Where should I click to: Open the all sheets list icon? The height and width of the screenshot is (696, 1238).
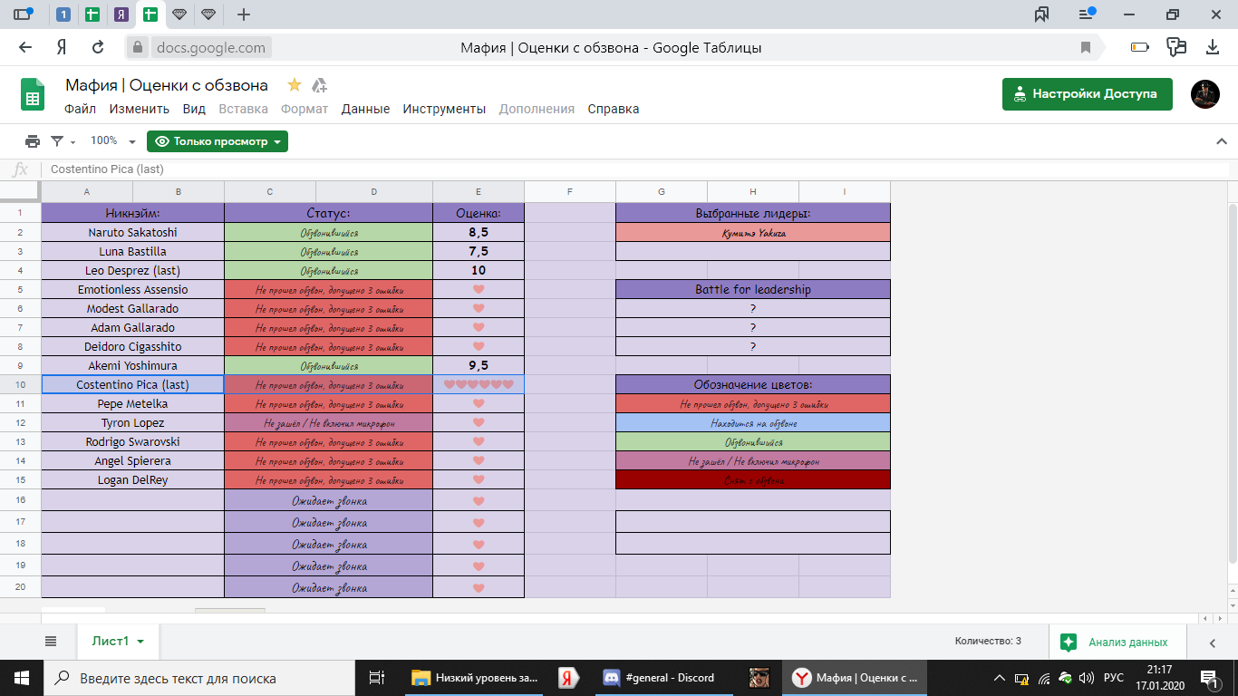pyautogui.click(x=51, y=641)
